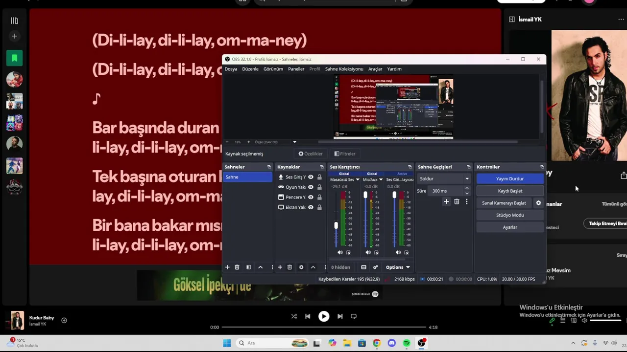Delete selected scene with Sahneler trash icon

click(237, 267)
